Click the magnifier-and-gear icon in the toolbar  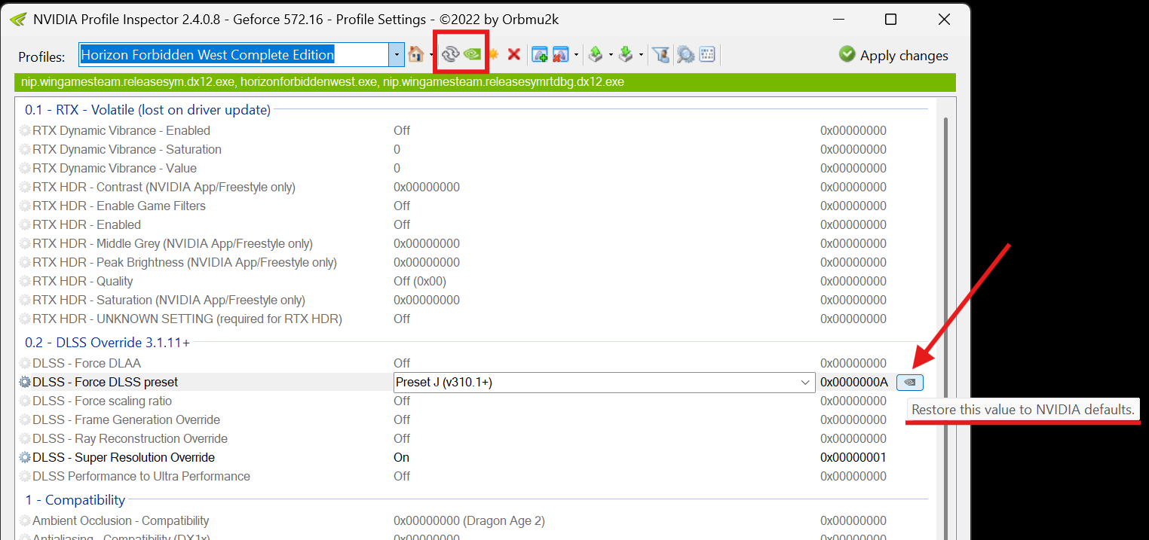tap(685, 54)
